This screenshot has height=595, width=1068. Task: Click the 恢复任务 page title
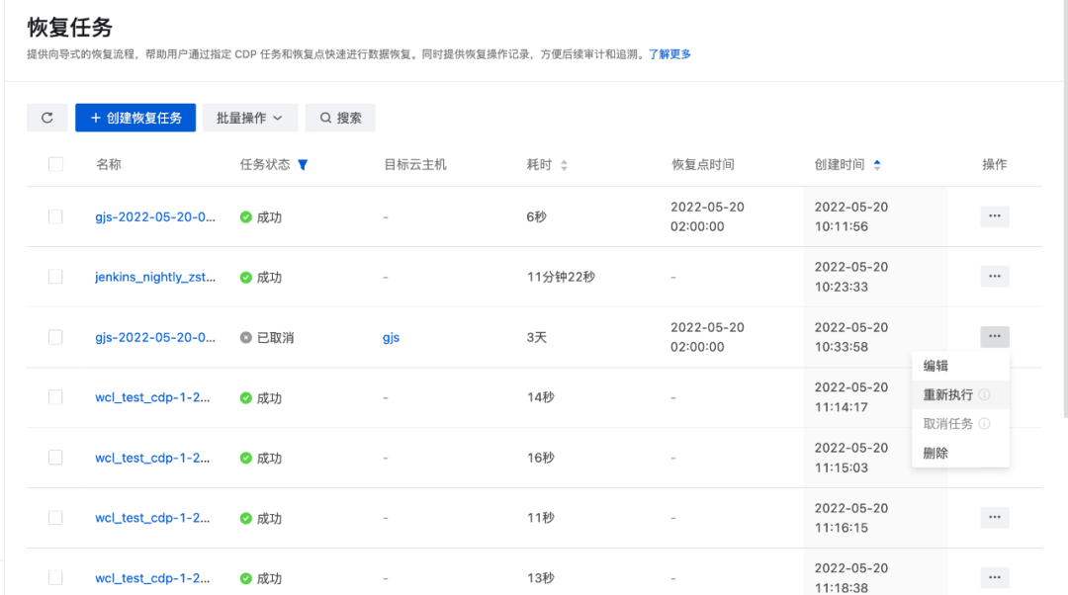click(x=70, y=28)
